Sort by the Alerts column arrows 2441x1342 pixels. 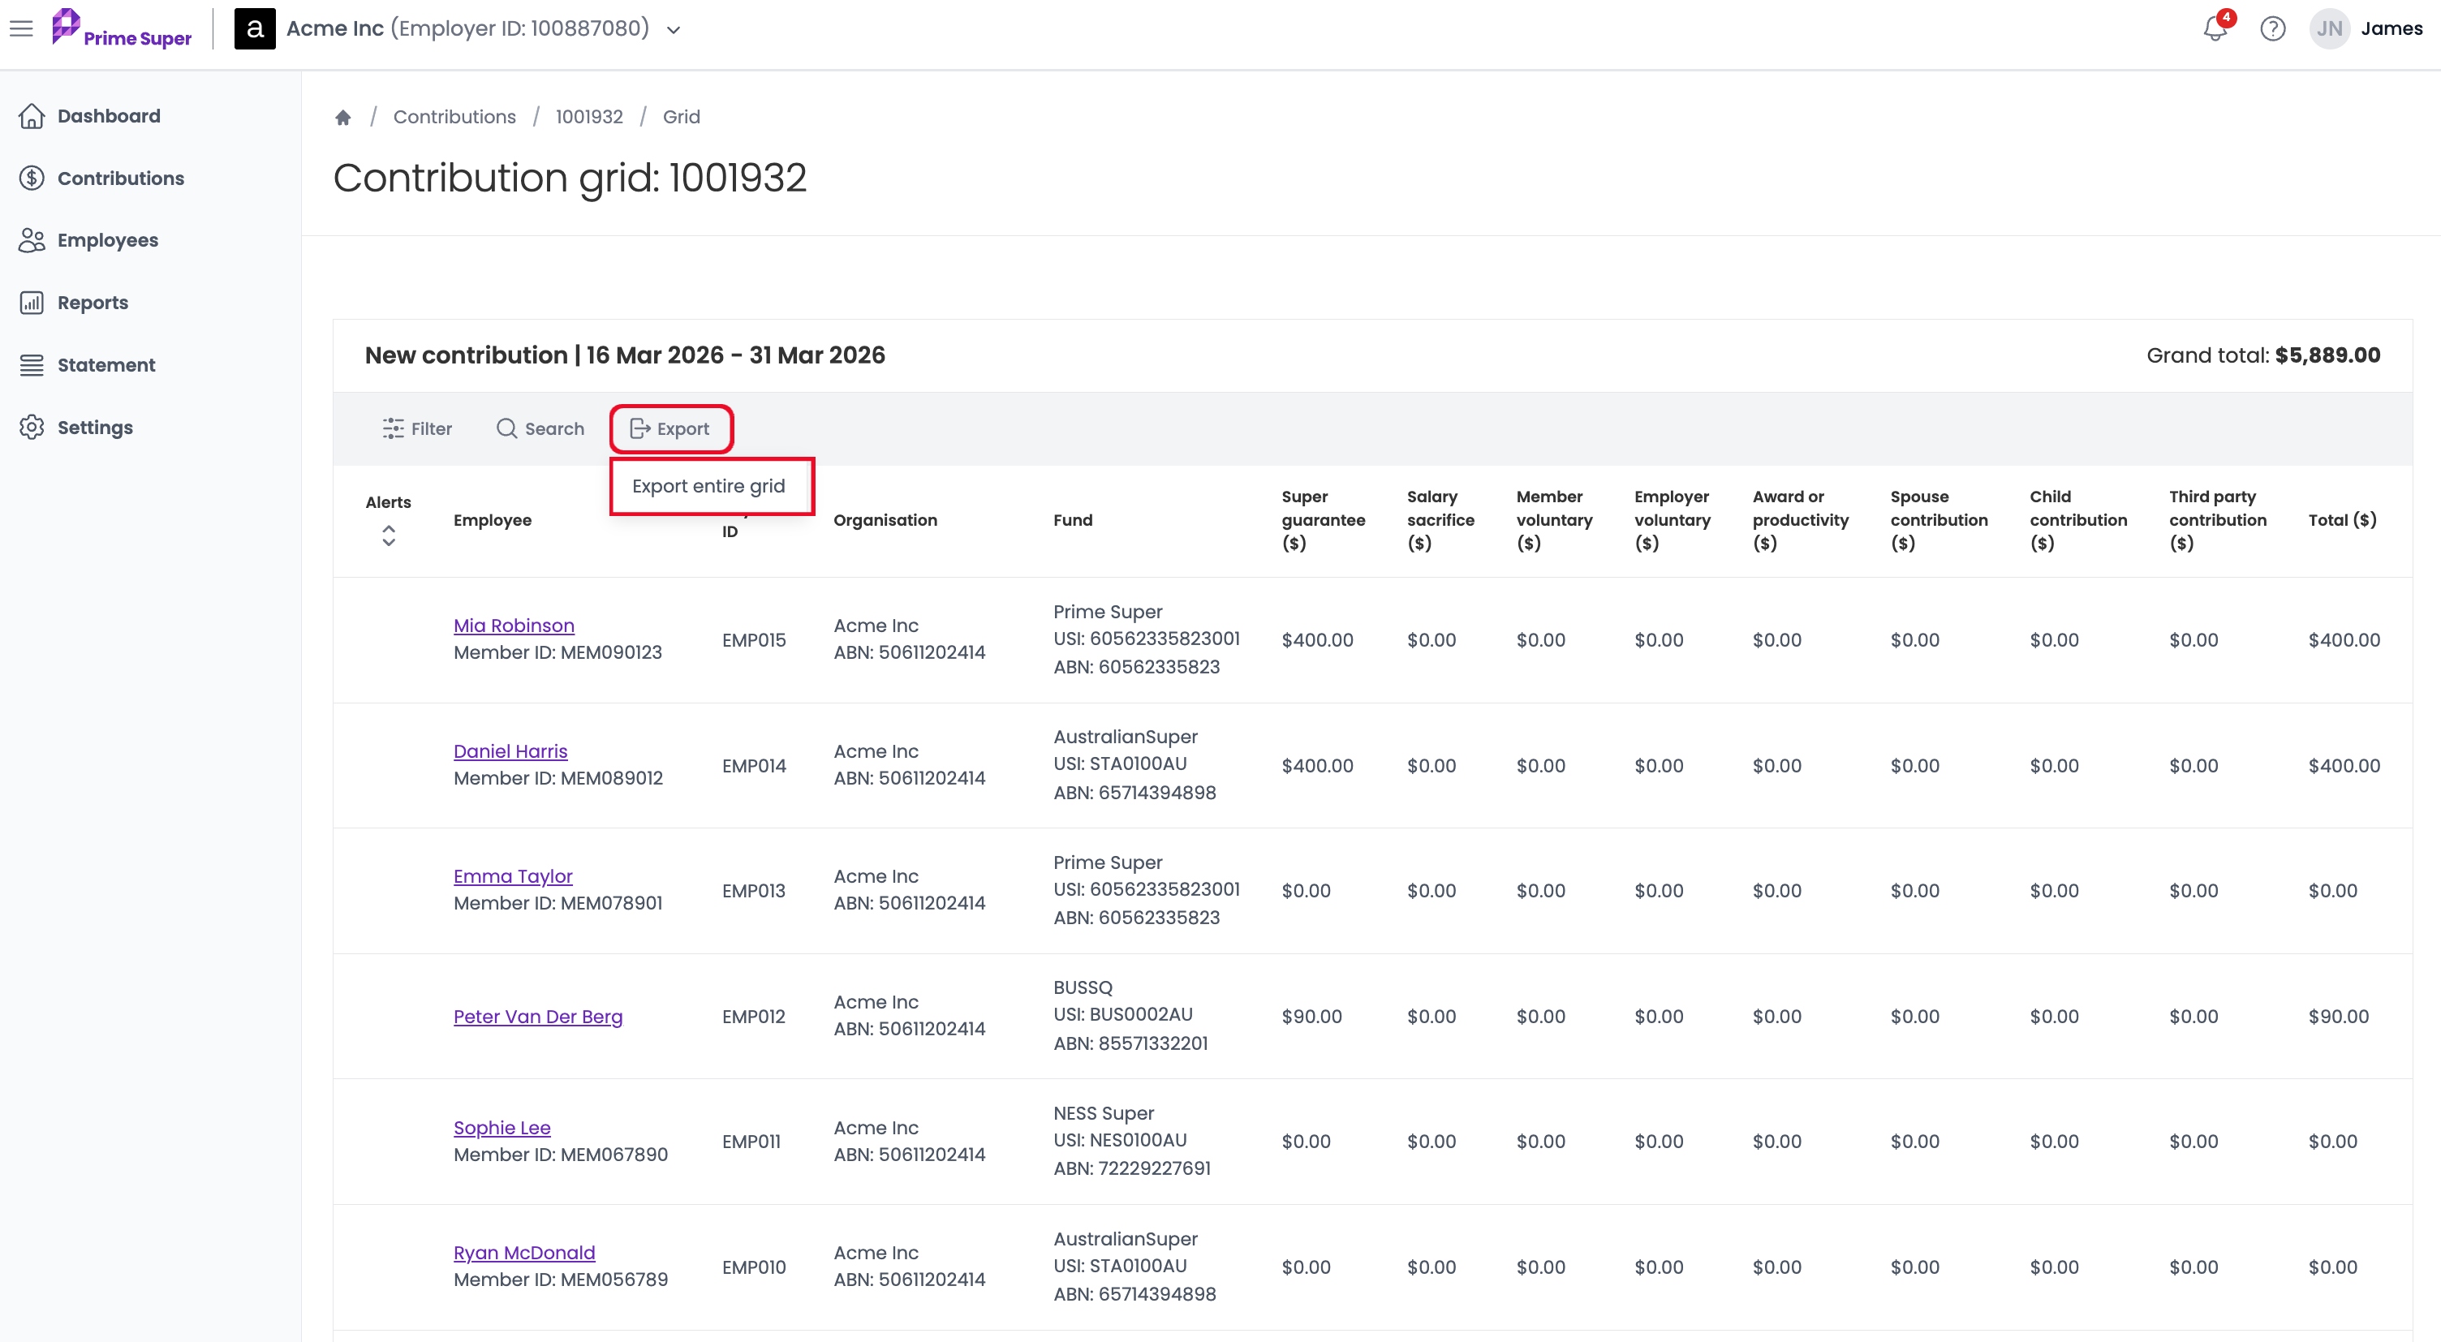(x=389, y=536)
